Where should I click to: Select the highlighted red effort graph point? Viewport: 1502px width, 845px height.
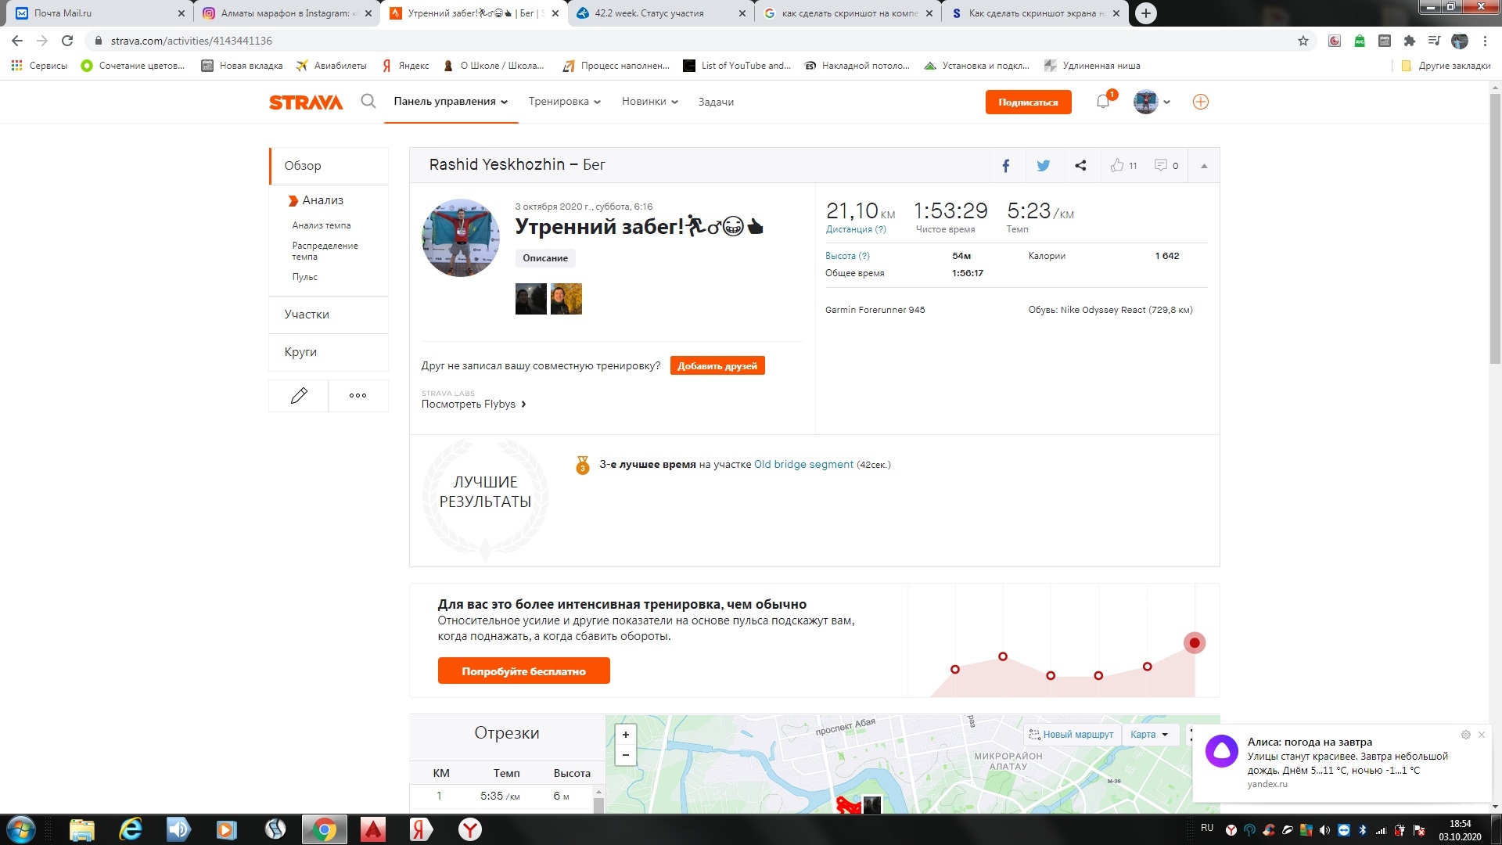(x=1194, y=643)
